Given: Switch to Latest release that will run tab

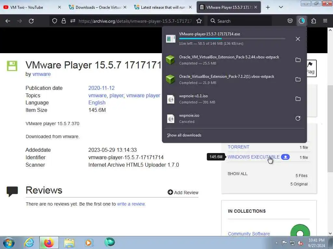Looking at the screenshot, I should coord(163,7).
